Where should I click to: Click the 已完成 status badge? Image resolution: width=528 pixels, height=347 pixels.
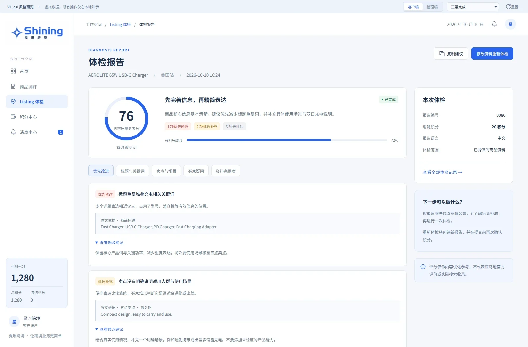click(x=389, y=99)
